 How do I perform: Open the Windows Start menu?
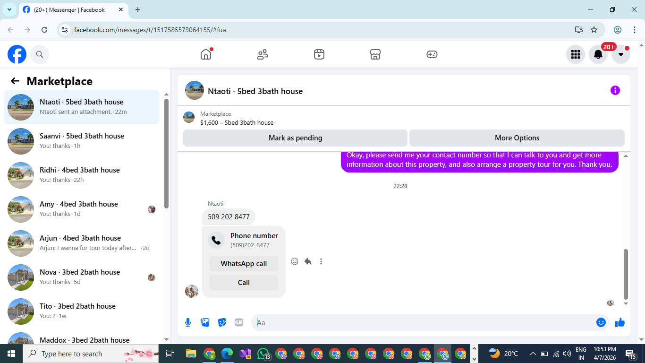(x=11, y=354)
